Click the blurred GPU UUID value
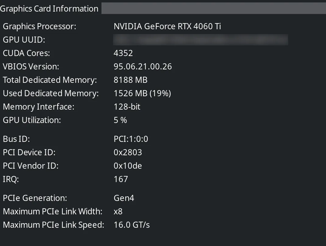 (x=200, y=40)
